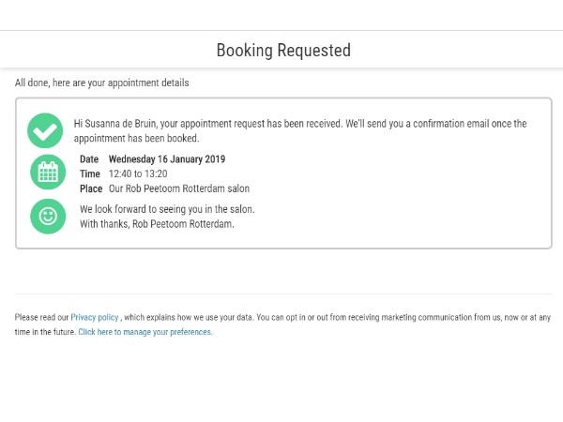Open the Privacy policy link
The height and width of the screenshot is (422, 563).
pos(95,317)
